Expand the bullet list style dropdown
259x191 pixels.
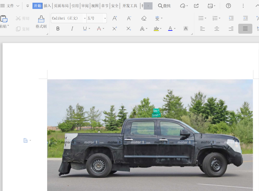[205, 18]
